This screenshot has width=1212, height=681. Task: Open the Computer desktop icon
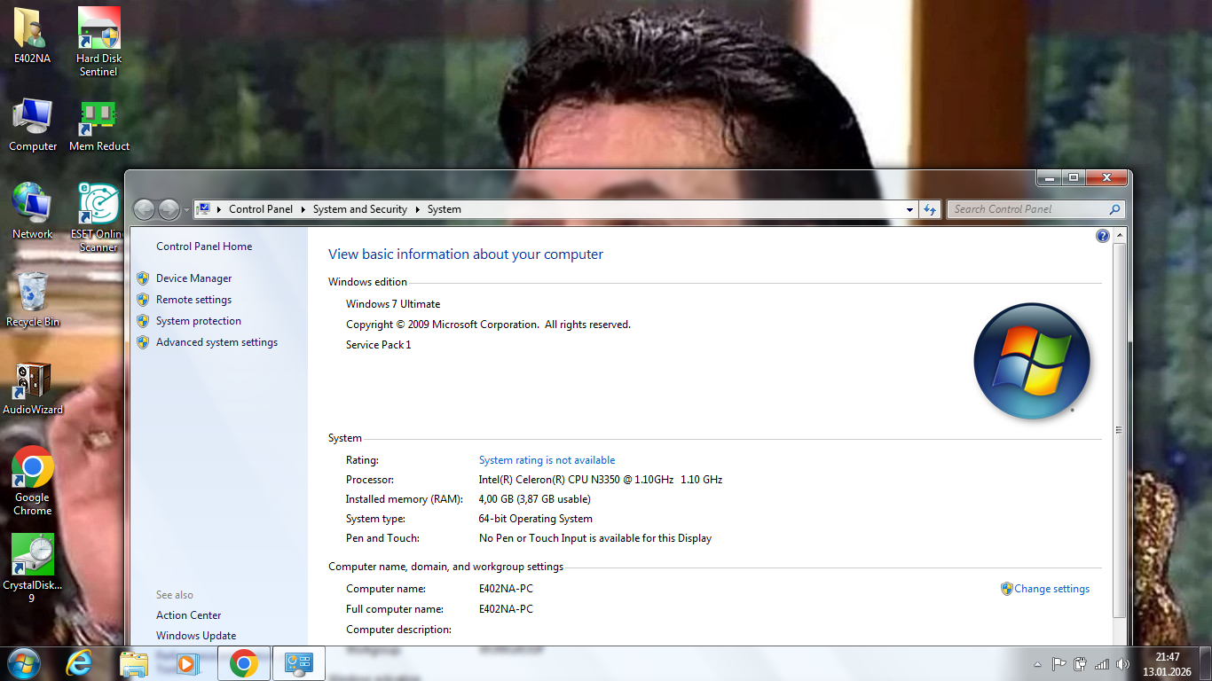click(33, 124)
